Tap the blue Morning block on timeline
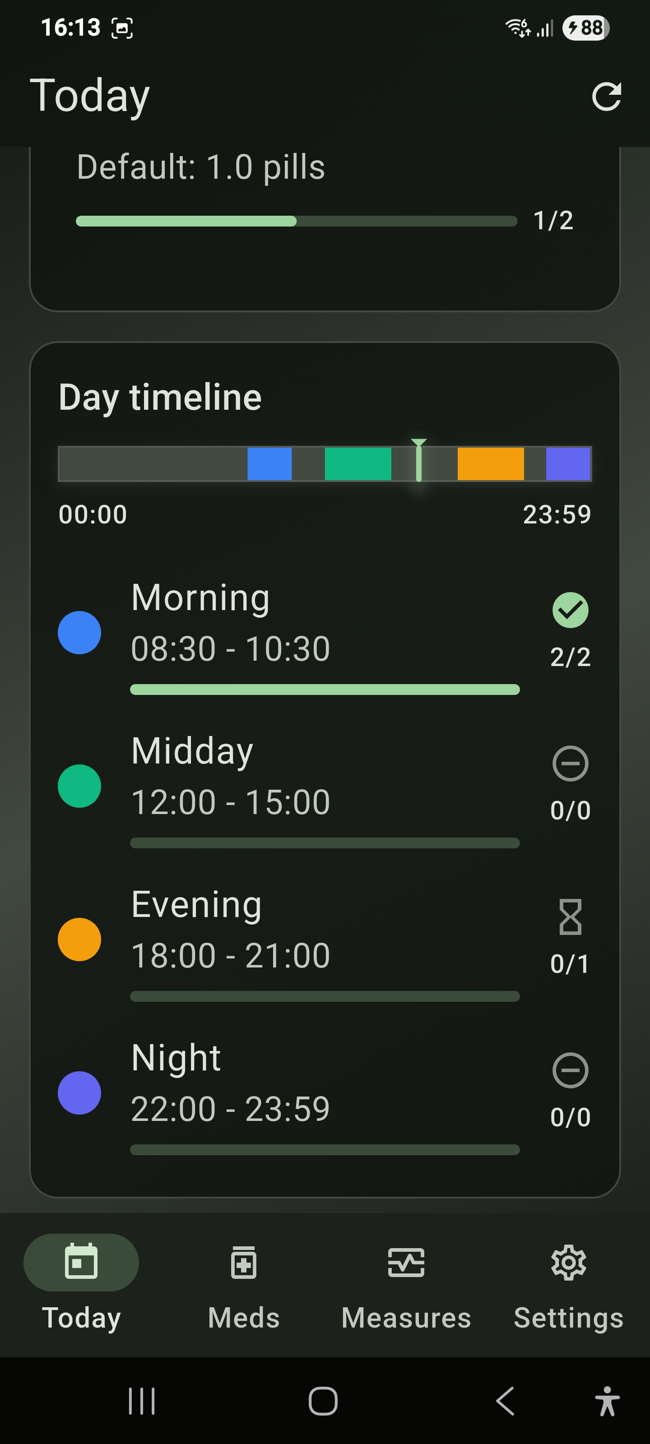Screen dimensions: 650x1444 (x=269, y=464)
